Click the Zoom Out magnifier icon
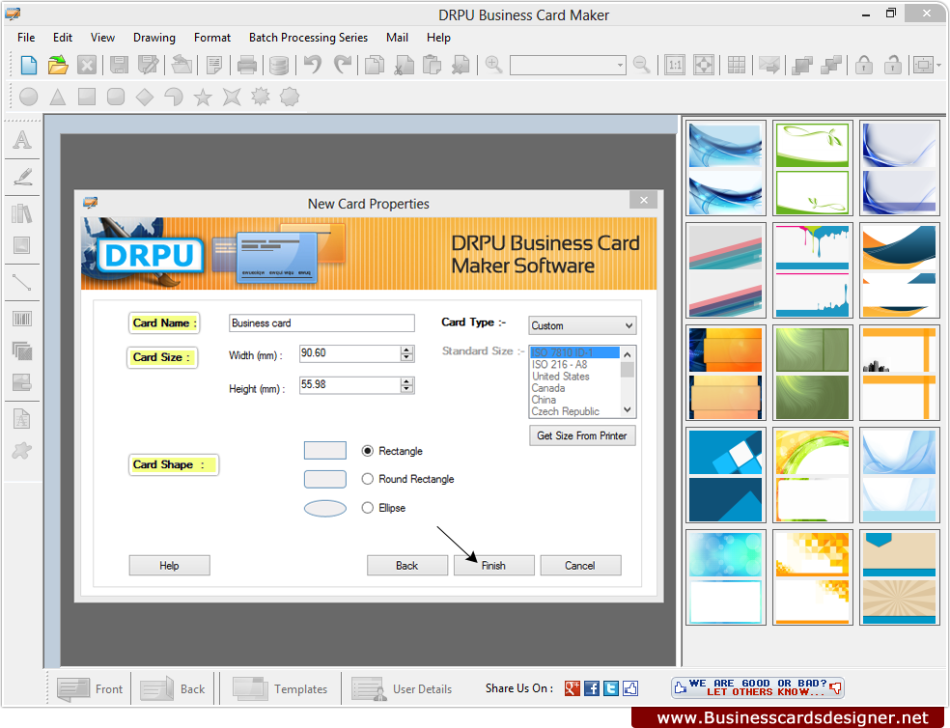The width and height of the screenshot is (950, 728). click(642, 65)
